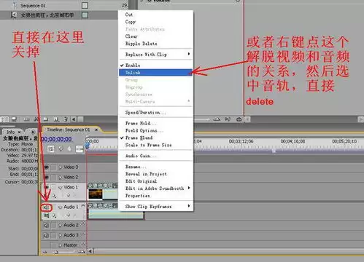Click the Set Display Style icon on Audio 1
364x262 pixels.
pos(46,215)
